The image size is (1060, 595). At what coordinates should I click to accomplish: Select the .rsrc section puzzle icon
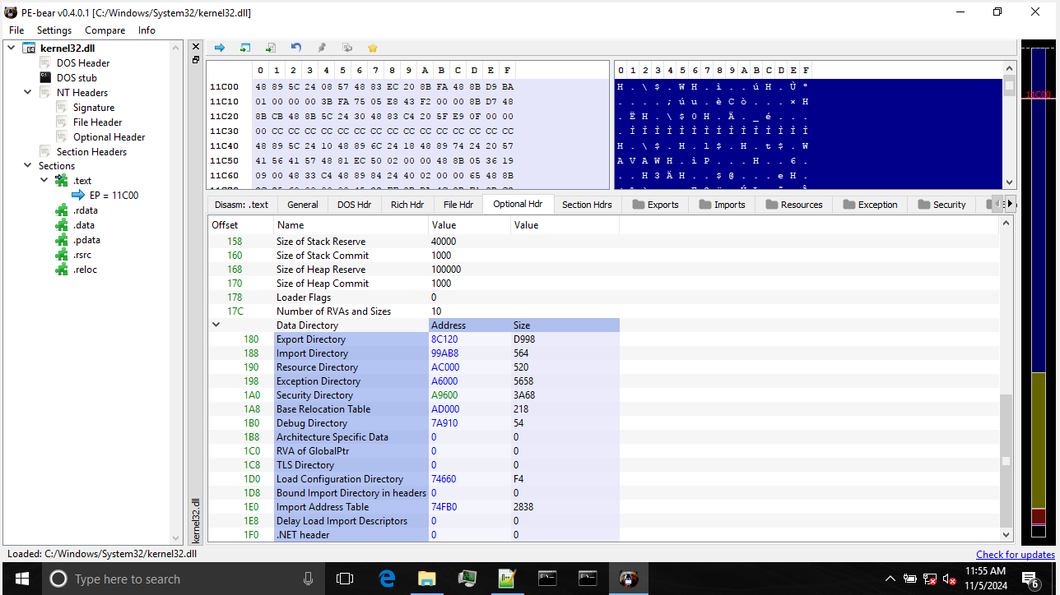pyautogui.click(x=62, y=255)
